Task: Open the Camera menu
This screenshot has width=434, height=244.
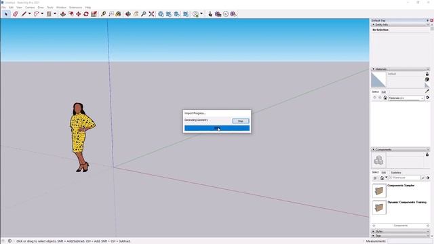Action: [30, 7]
